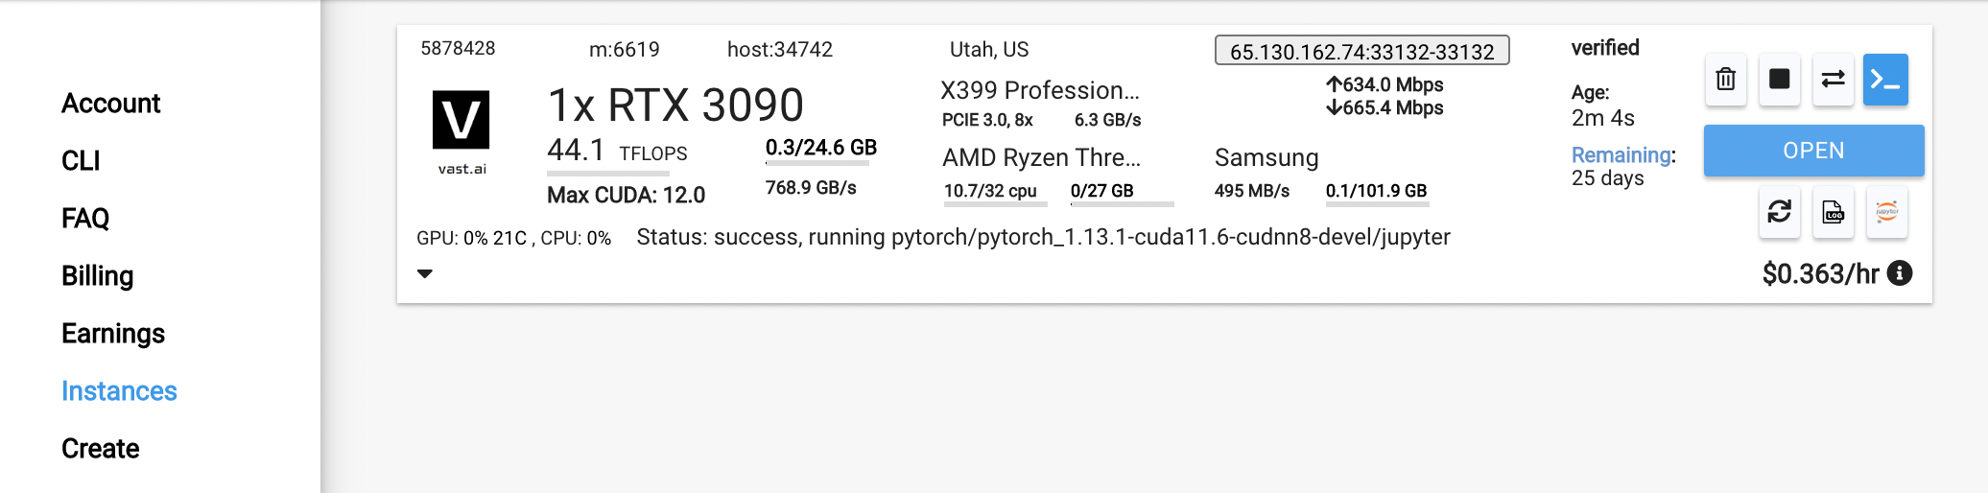Go to the Create page
Image resolution: width=1988 pixels, height=493 pixels.
(x=100, y=449)
